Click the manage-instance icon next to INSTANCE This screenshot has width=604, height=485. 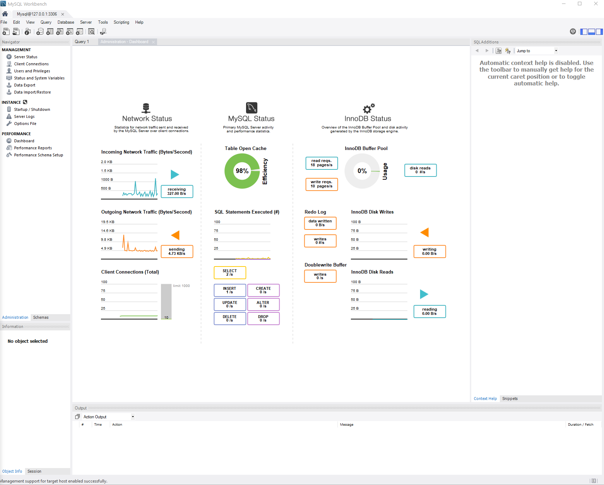[25, 102]
